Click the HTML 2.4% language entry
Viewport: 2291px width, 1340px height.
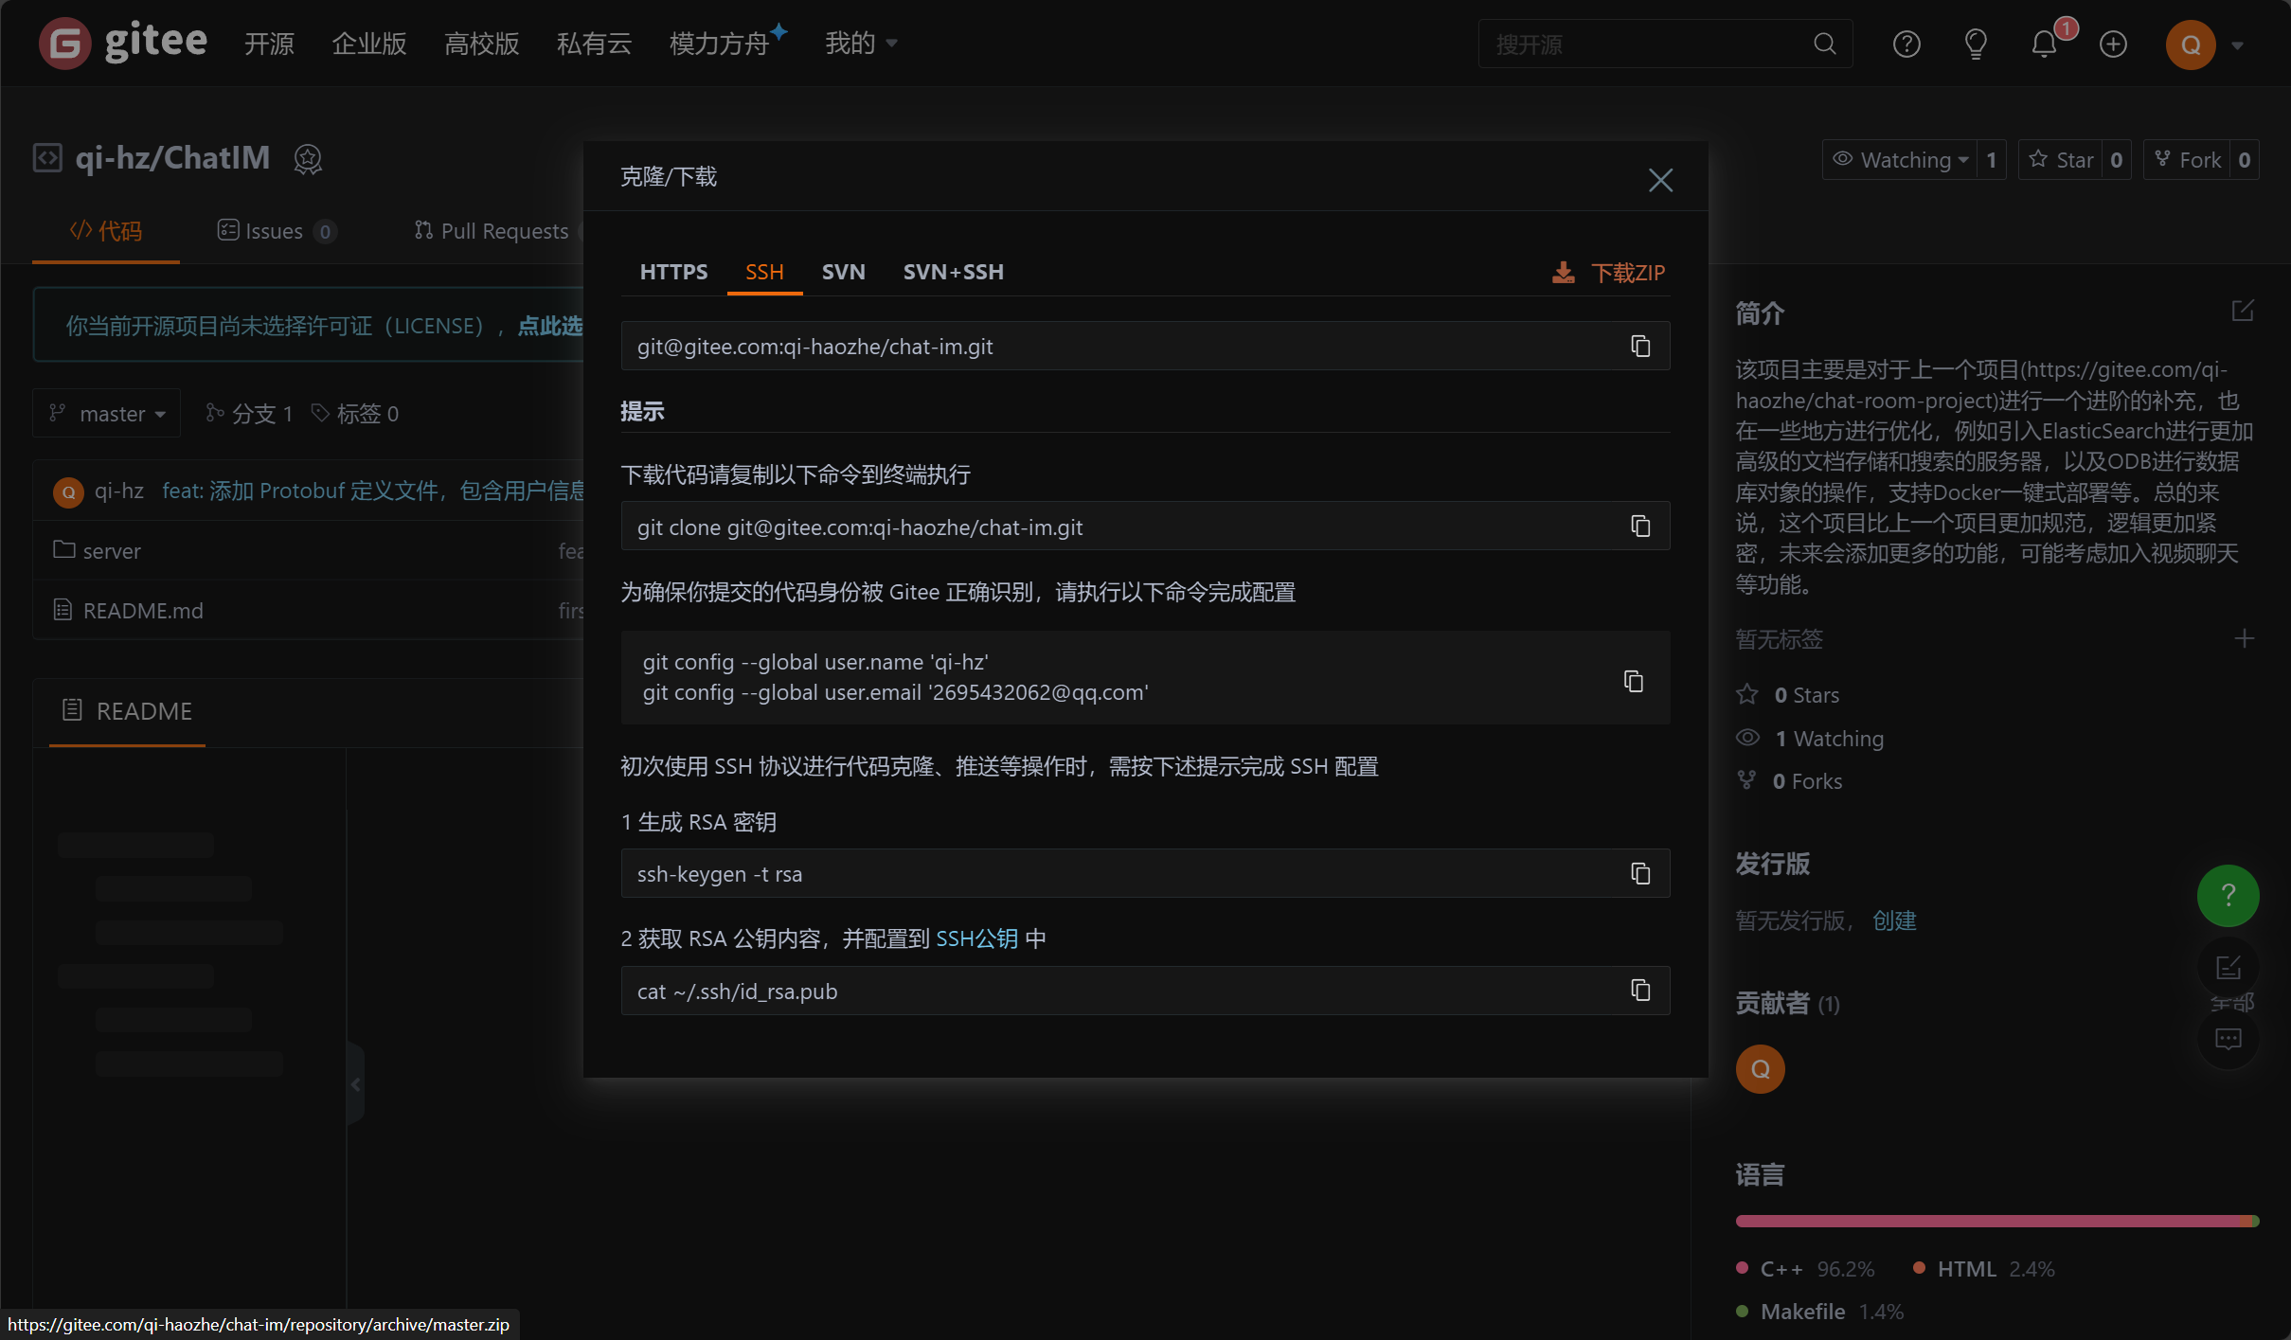coord(1983,1268)
